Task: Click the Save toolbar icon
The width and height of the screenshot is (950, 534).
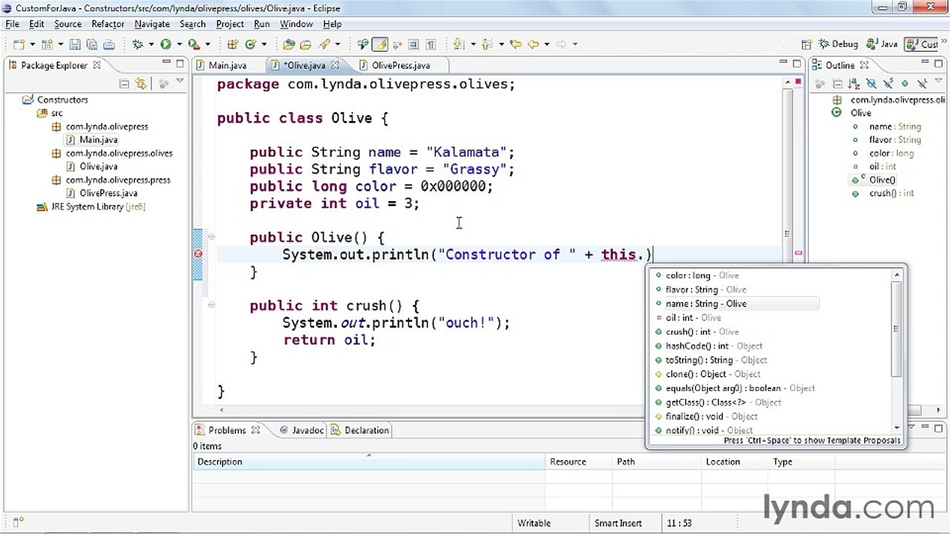Action: click(74, 44)
